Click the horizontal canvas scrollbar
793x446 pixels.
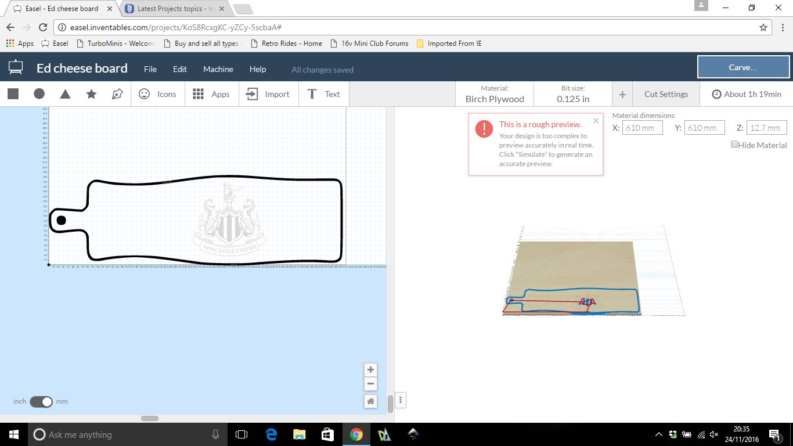pos(150,418)
